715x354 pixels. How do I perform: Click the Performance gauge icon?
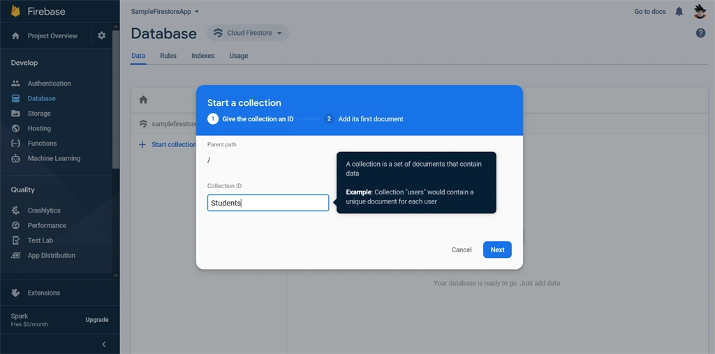coord(15,225)
